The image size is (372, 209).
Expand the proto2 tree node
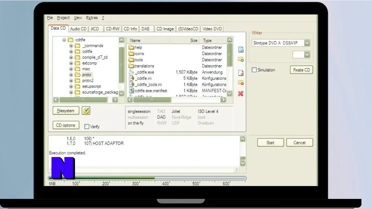click(71, 81)
